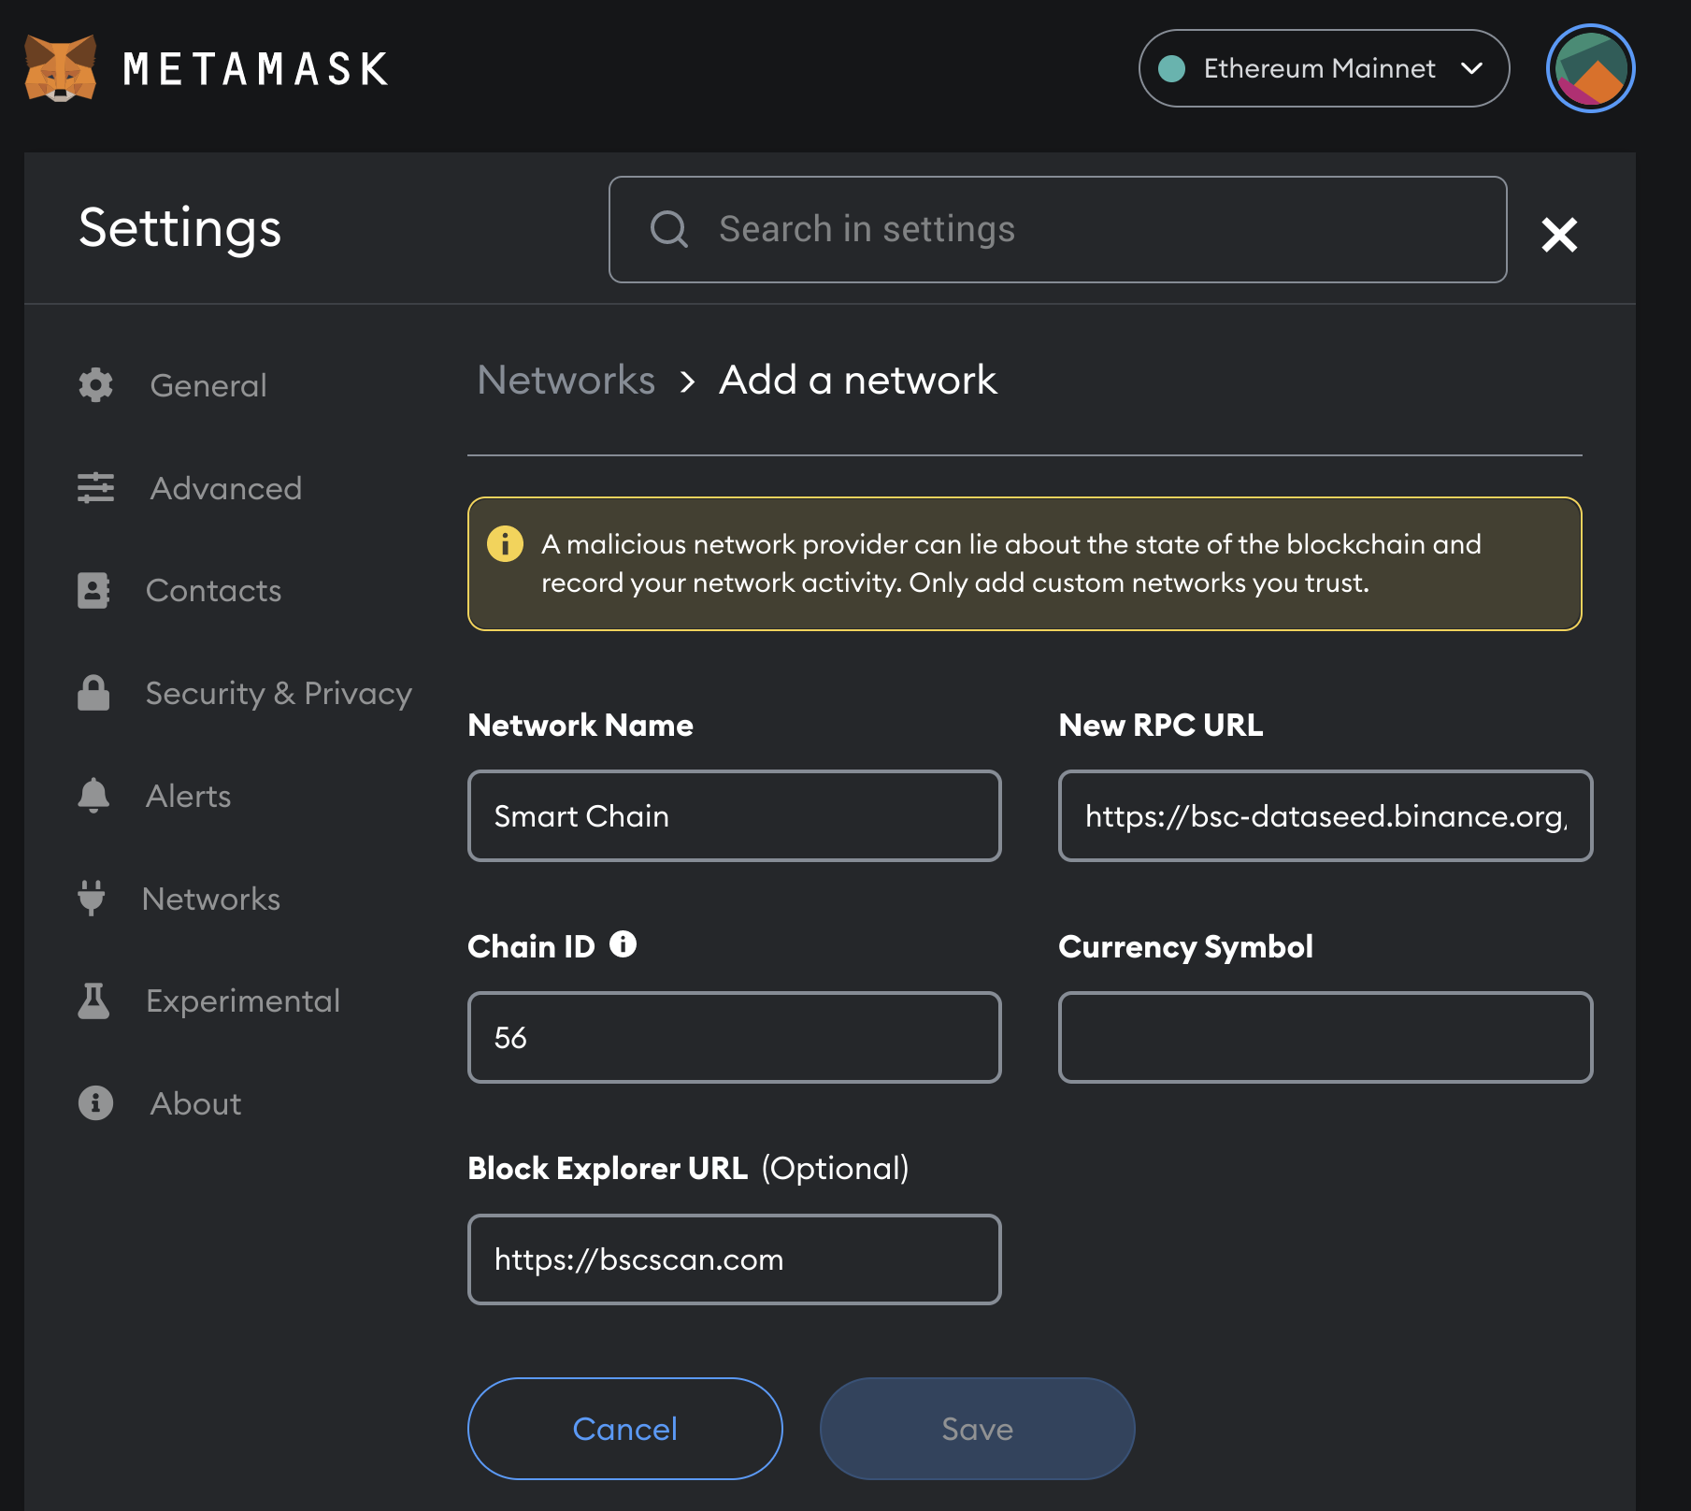Open About settings tab

pyautogui.click(x=195, y=1103)
